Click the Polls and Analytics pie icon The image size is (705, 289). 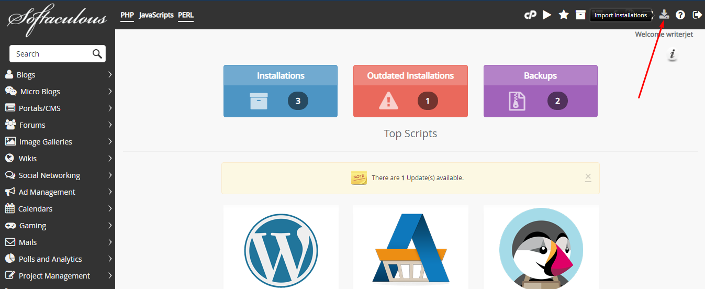(x=9, y=259)
